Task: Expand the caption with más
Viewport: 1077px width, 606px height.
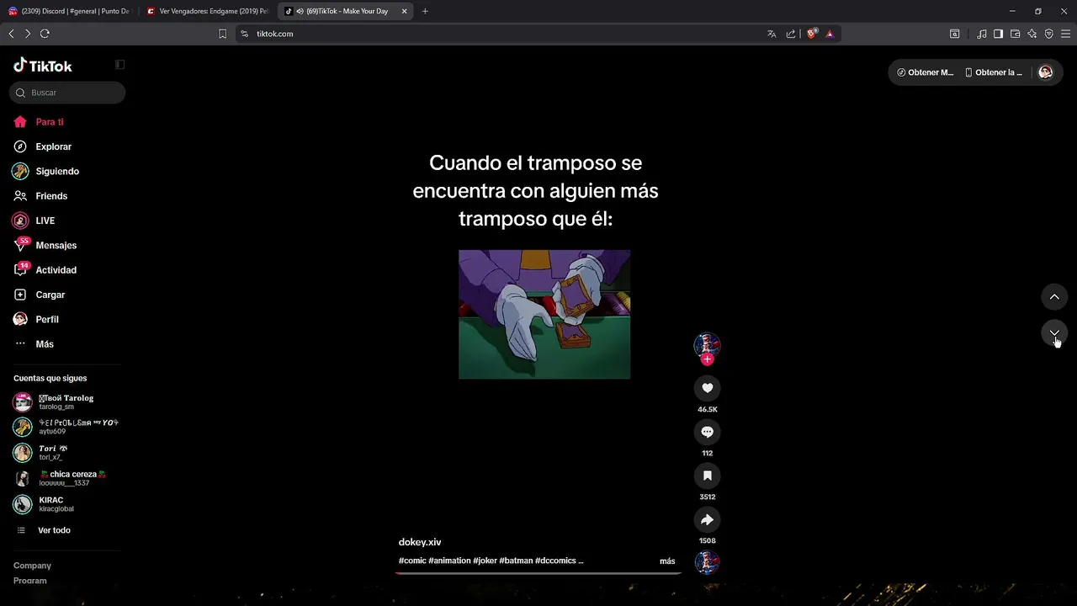Action: (667, 561)
